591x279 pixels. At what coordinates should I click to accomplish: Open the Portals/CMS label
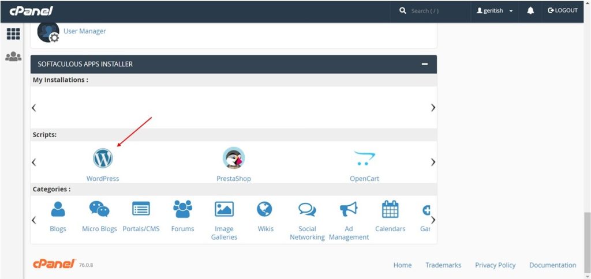pos(141,228)
